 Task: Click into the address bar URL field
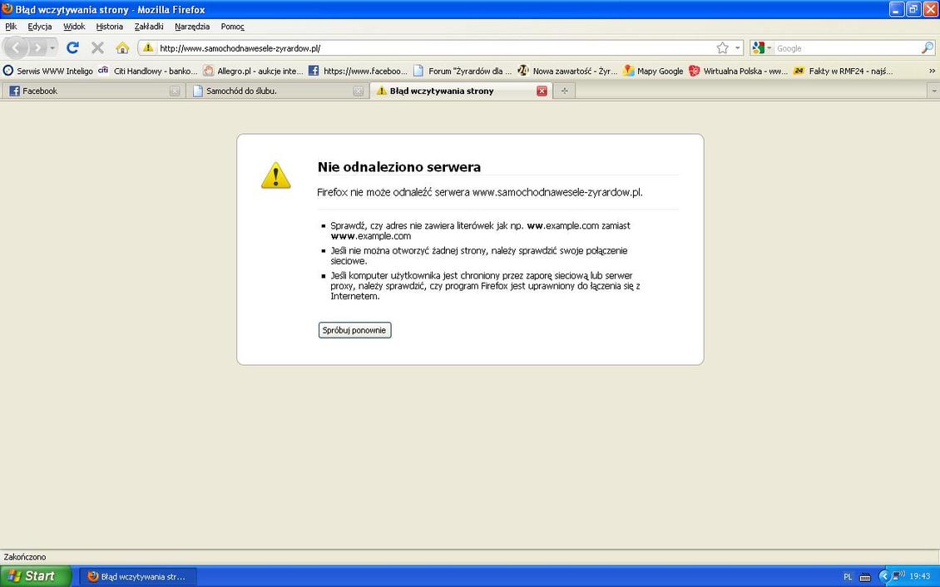point(433,48)
